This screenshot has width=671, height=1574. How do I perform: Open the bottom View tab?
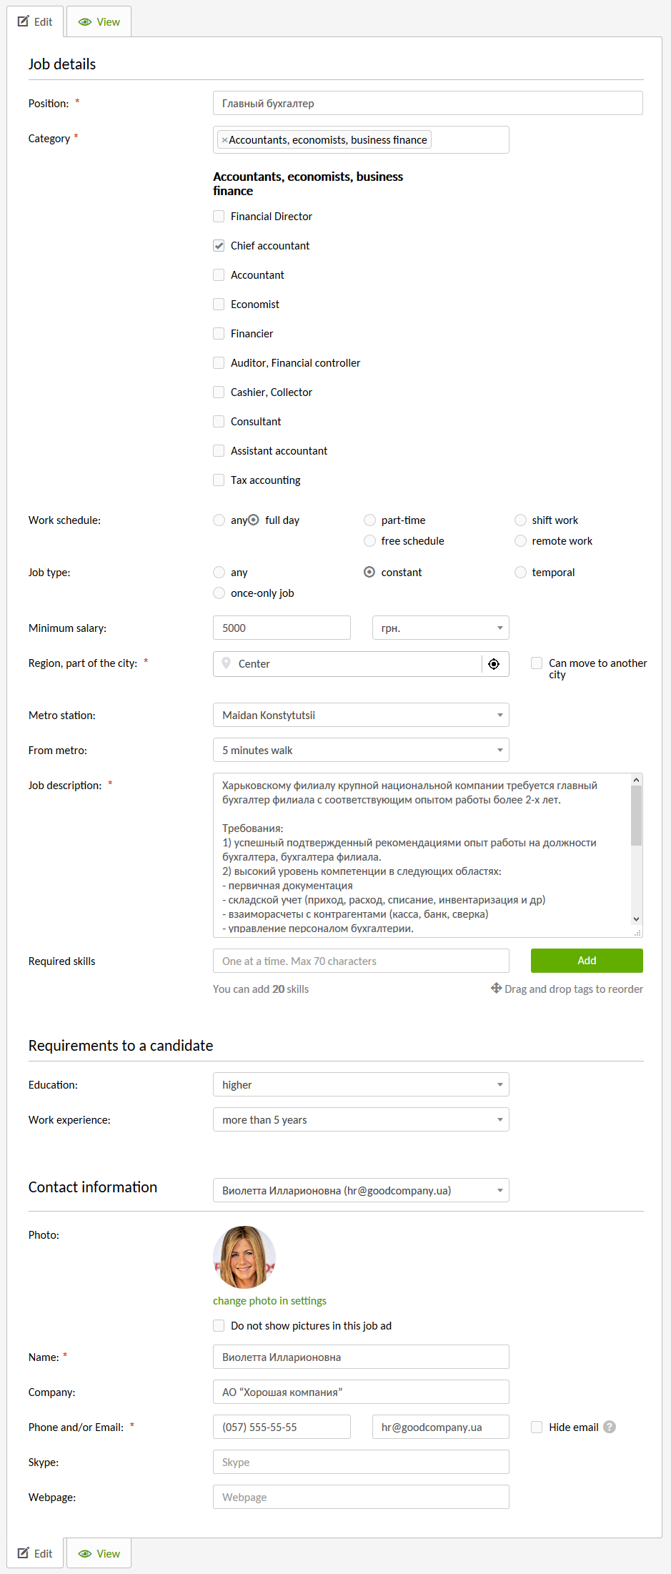(99, 1553)
